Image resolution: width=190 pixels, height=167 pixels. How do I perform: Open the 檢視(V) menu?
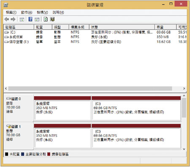click(42, 13)
